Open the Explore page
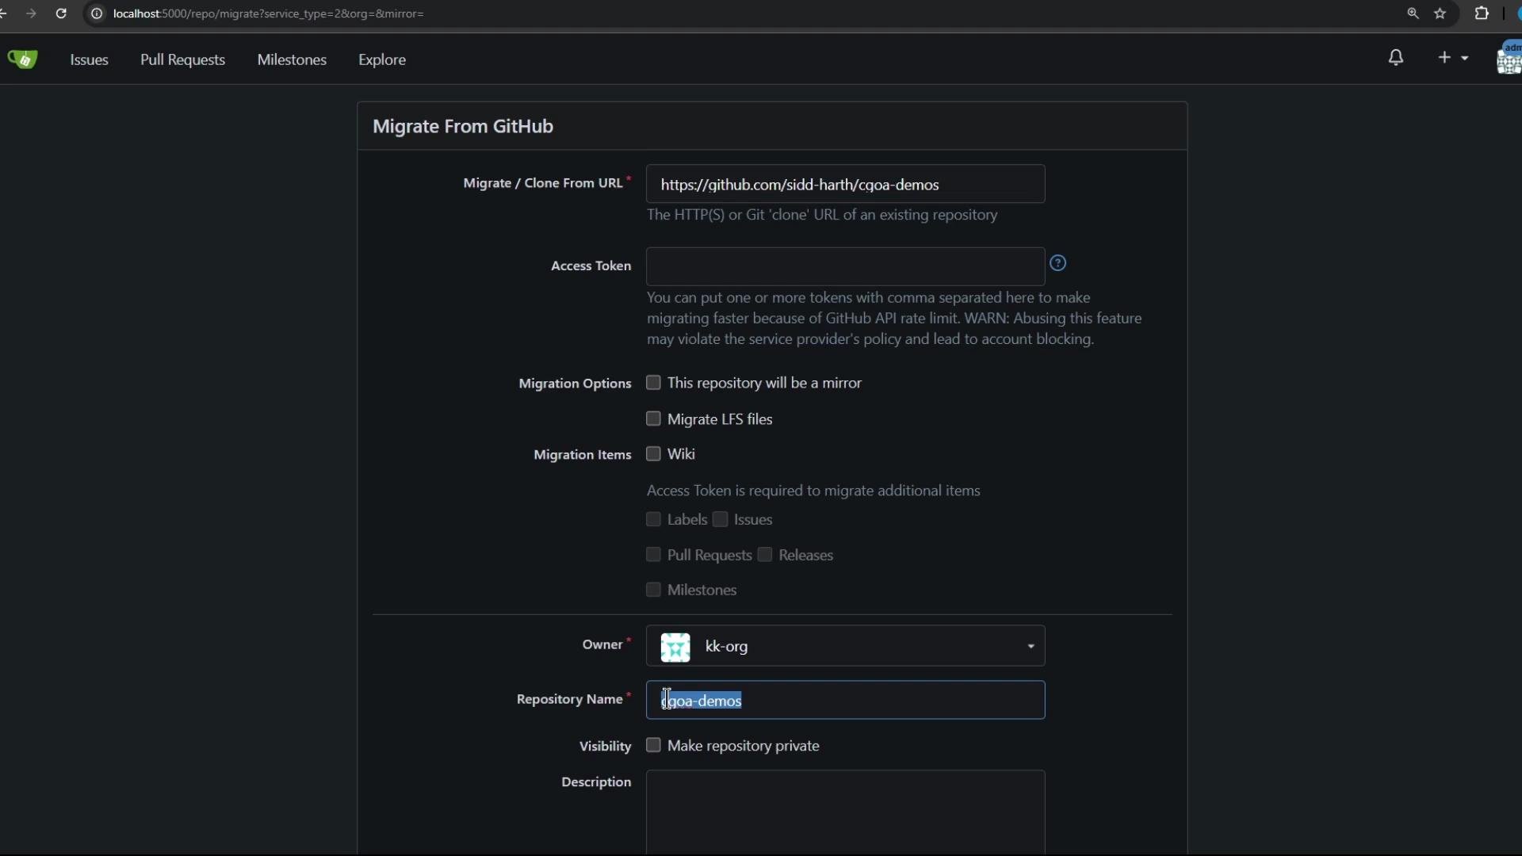Screen dimensions: 1522x856 tap(382, 60)
